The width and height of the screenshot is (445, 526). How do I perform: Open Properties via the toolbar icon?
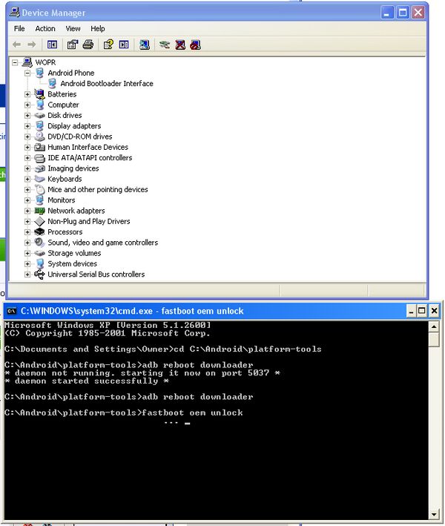pyautogui.click(x=73, y=45)
